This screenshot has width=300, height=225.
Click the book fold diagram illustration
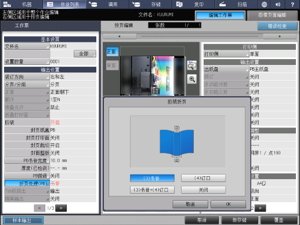click(177, 143)
